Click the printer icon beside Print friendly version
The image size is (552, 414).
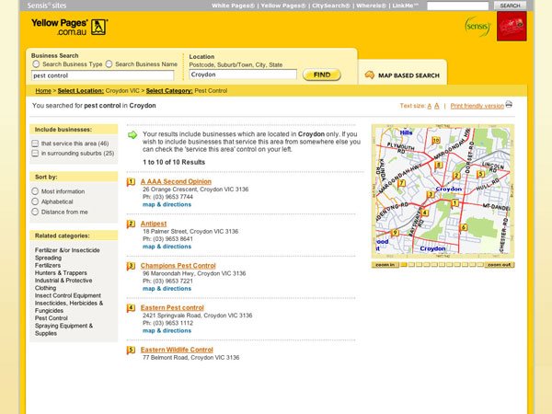(509, 105)
